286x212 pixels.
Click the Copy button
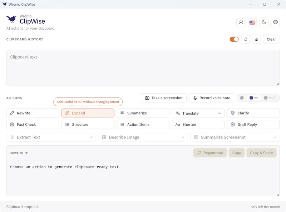coord(236,153)
